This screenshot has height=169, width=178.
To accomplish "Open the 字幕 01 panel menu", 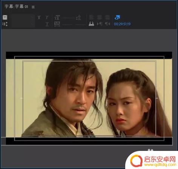I will 33,7.
